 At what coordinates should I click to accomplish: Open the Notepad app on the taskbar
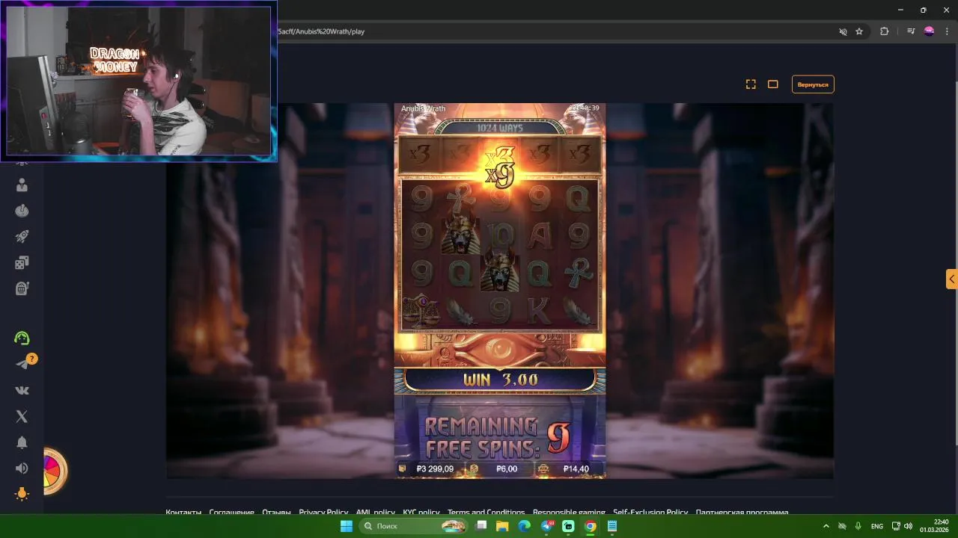[x=611, y=526]
